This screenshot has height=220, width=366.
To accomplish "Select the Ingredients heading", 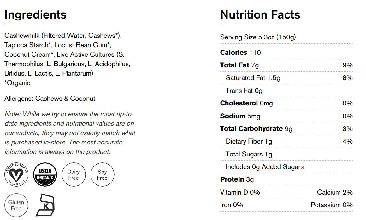I will 35,14.
